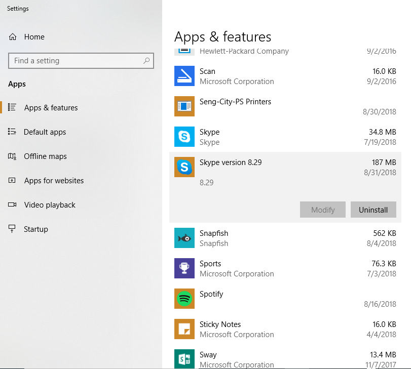Click the Skype blue app icon

184,137
